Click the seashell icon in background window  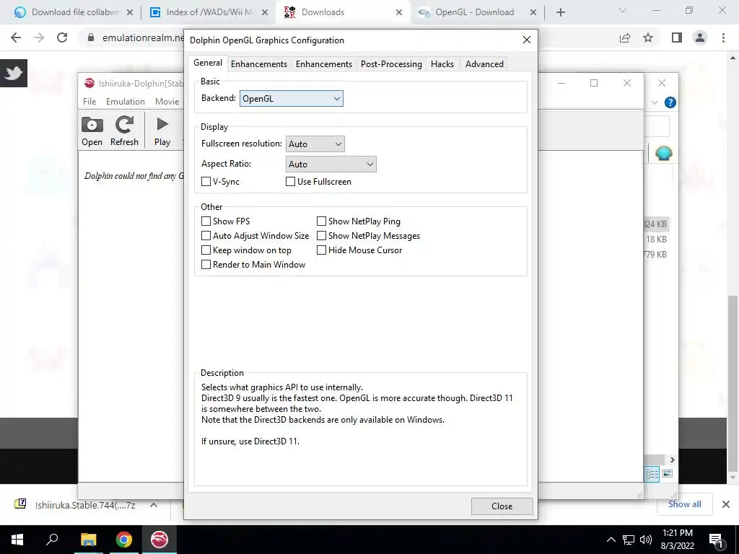tap(664, 153)
